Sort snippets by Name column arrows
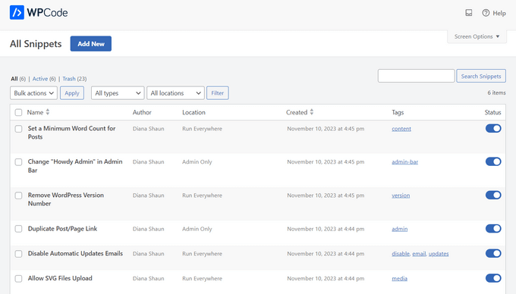Image resolution: width=516 pixels, height=294 pixels. [x=48, y=112]
